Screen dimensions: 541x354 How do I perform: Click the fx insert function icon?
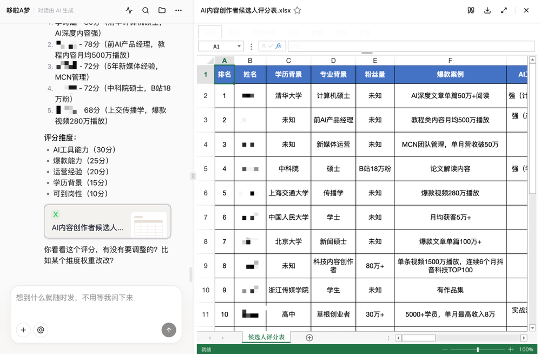coord(278,46)
